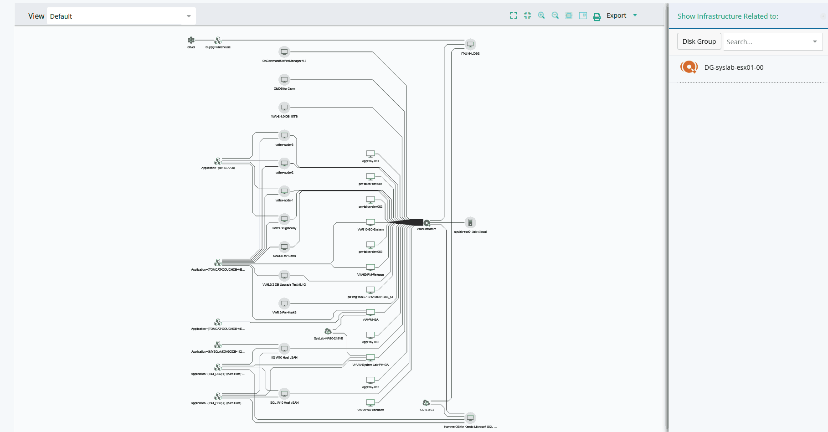828x432 pixels.
Task: Select the vxflex-30-gateway VM node
Action: pyautogui.click(x=284, y=219)
